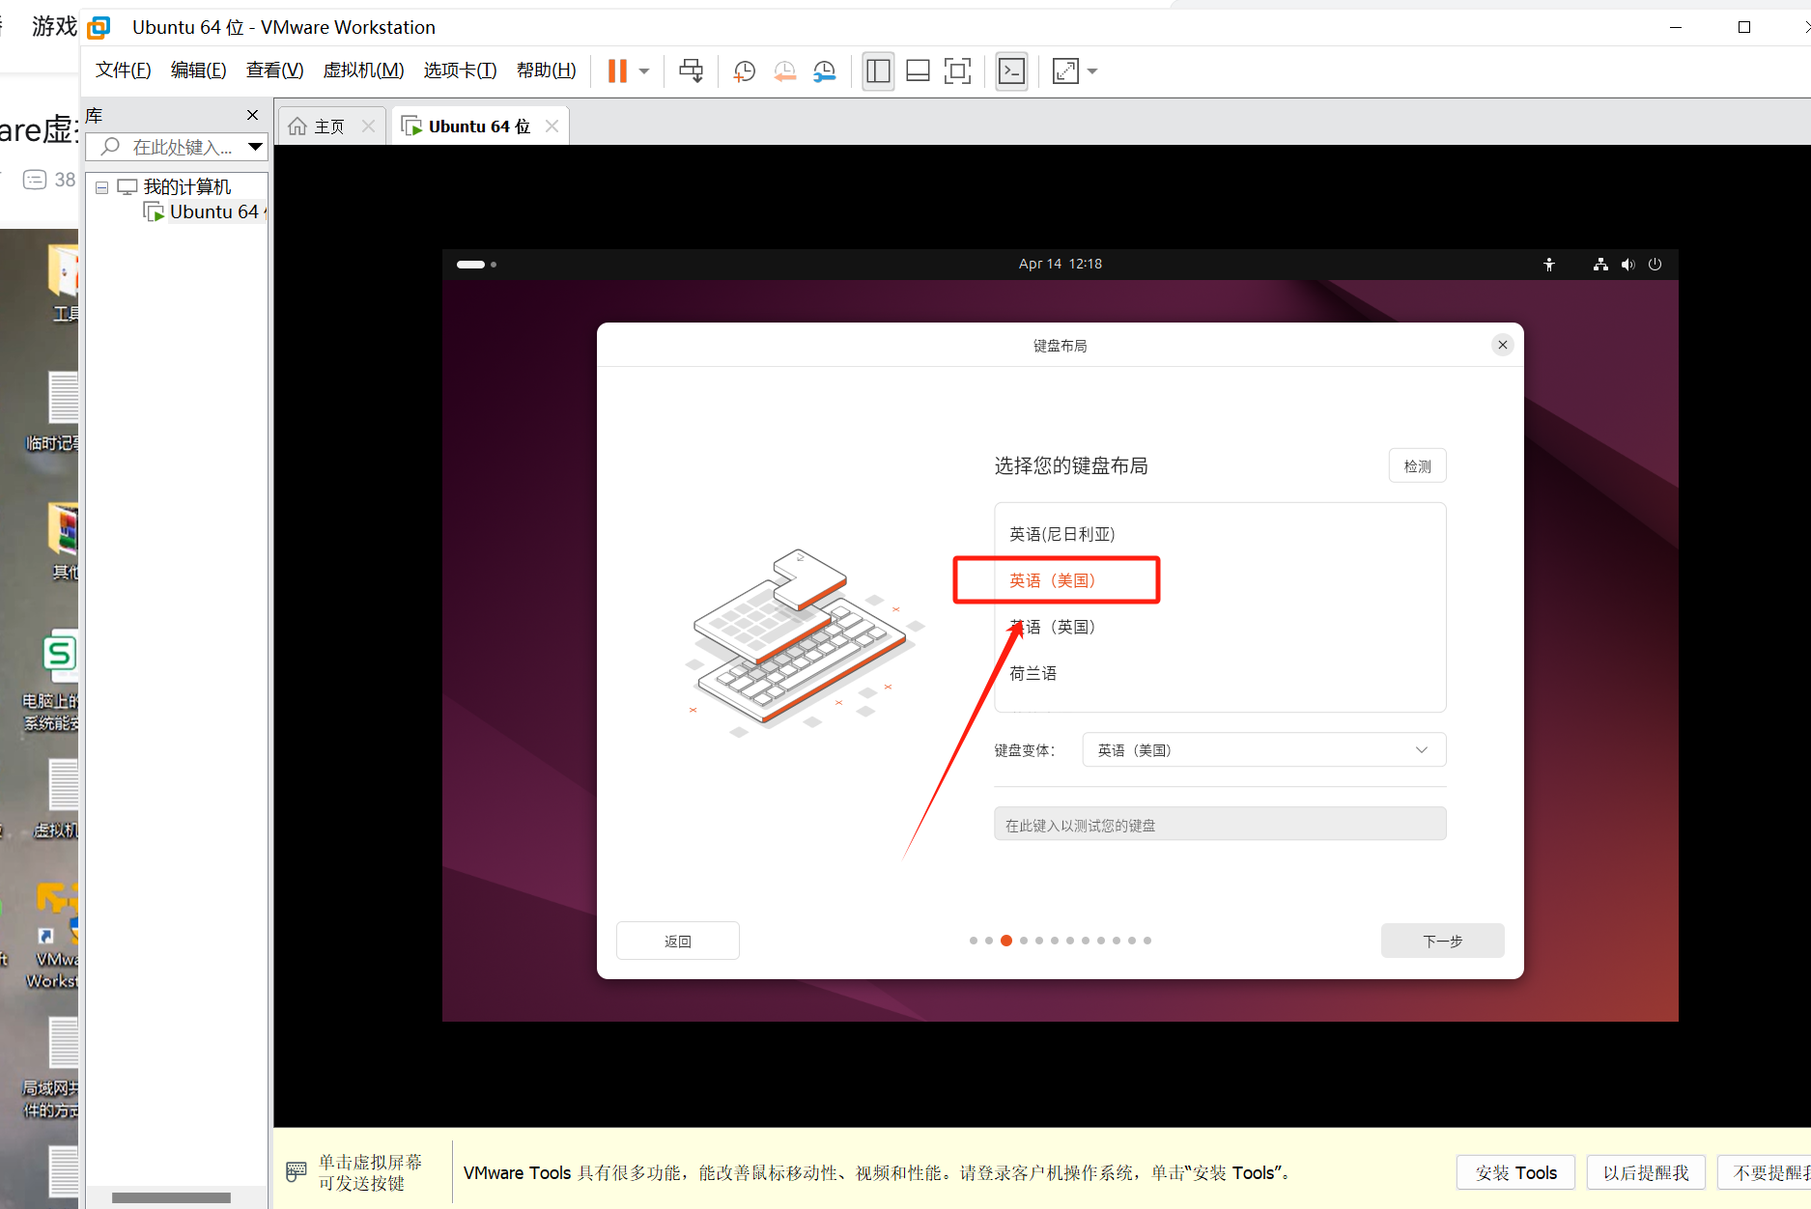This screenshot has width=1811, height=1209.
Task: Open the 虚拟机 document on desktop
Action: coord(58,797)
